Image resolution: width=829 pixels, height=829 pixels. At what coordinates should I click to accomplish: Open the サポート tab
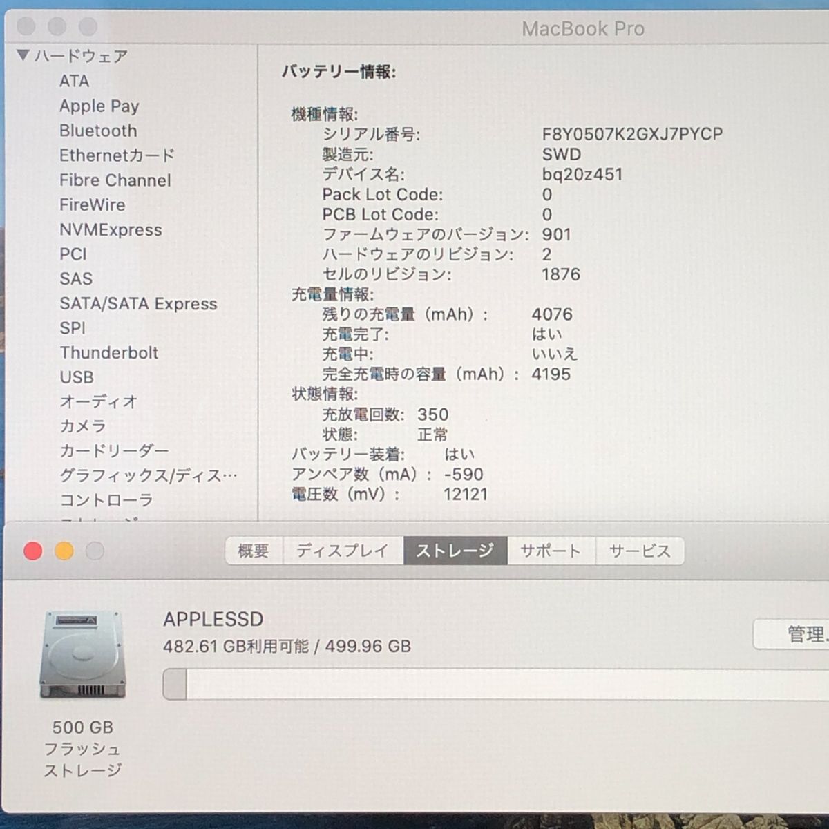coord(551,551)
